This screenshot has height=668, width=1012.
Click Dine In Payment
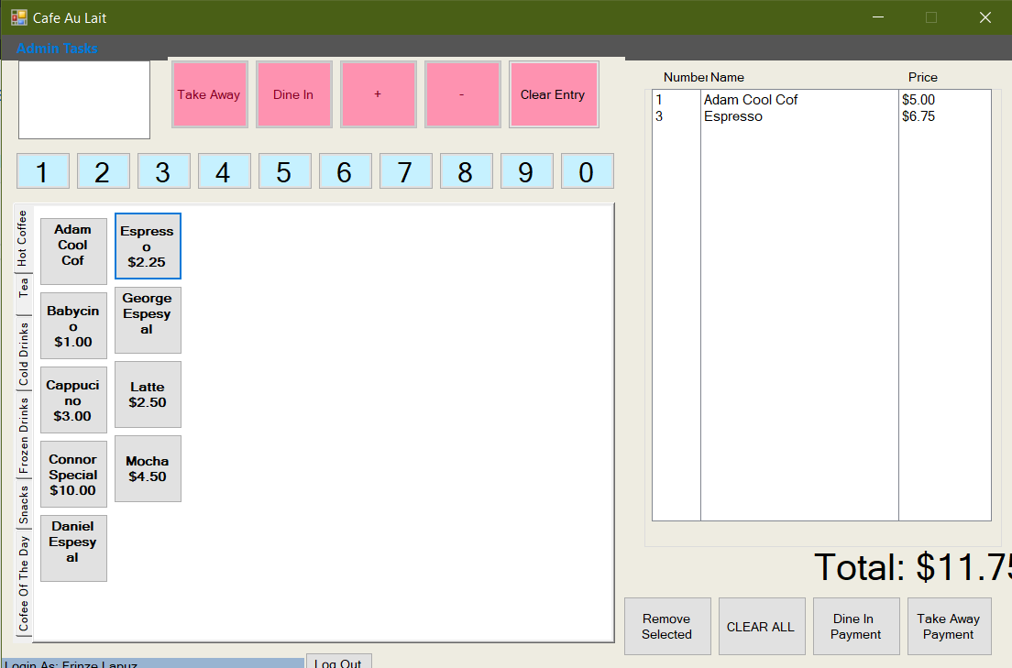tap(855, 626)
